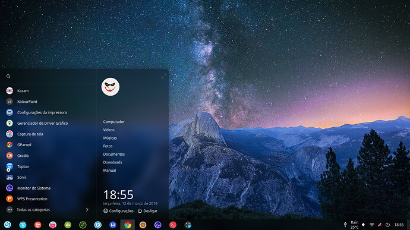The width and height of the screenshot is (410, 230).
Task: Open Configurações in the launcher
Action: tap(118, 211)
